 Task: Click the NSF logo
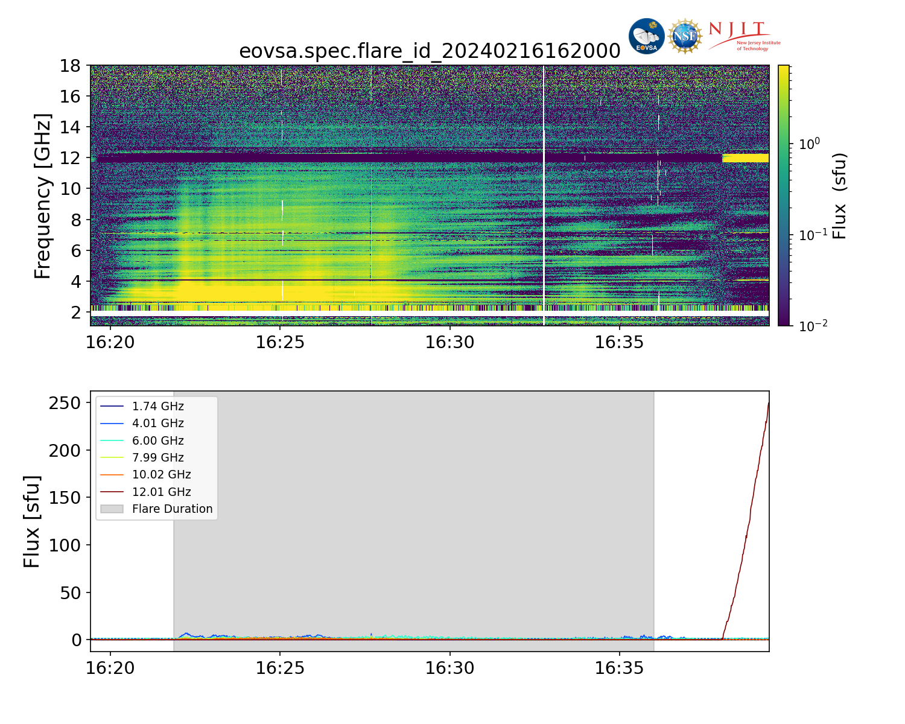point(685,36)
